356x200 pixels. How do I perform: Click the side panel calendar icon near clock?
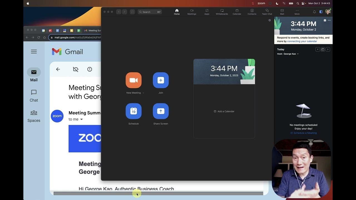pos(325,20)
